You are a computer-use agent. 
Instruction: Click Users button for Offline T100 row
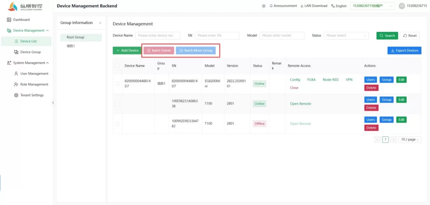371,120
